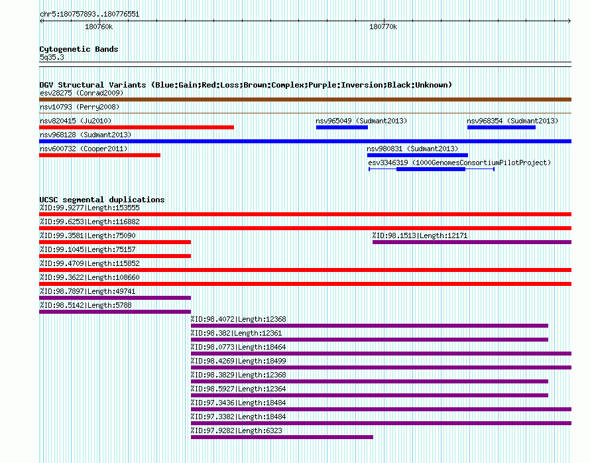The image size is (590, 463).
Task: Click the 180760k ruler position label
Action: point(99,27)
